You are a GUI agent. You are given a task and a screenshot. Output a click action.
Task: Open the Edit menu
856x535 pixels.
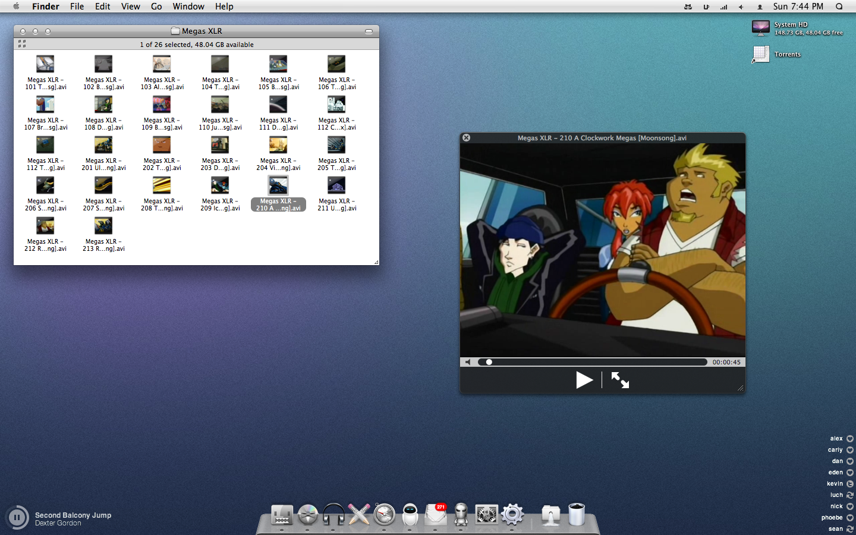[x=103, y=7]
